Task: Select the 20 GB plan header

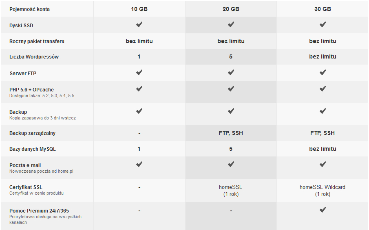Action: (231, 9)
